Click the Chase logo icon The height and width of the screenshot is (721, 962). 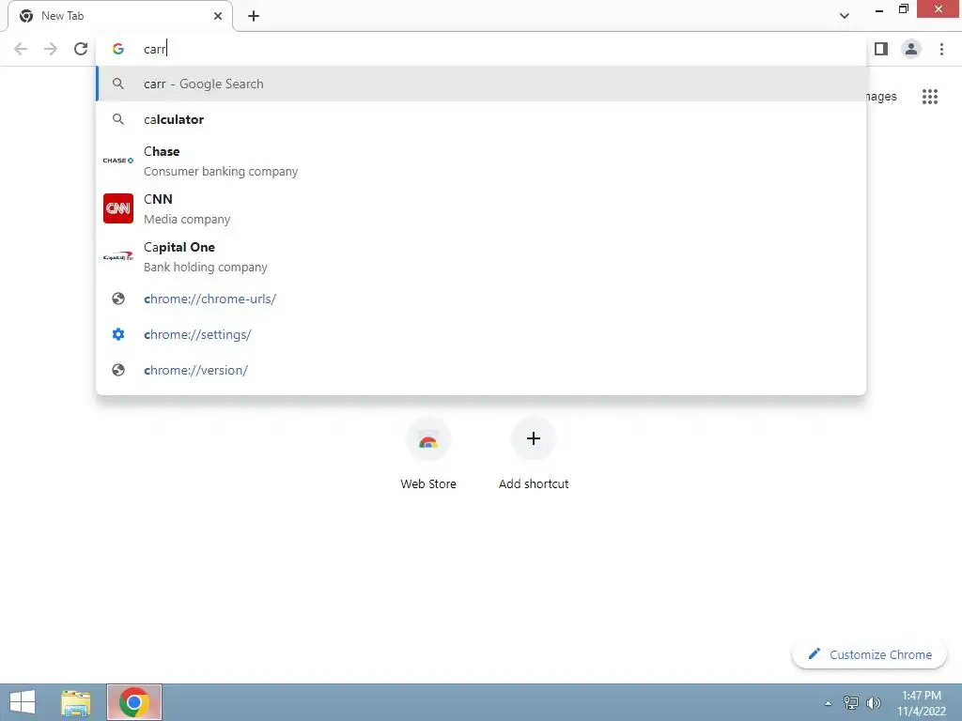point(118,161)
